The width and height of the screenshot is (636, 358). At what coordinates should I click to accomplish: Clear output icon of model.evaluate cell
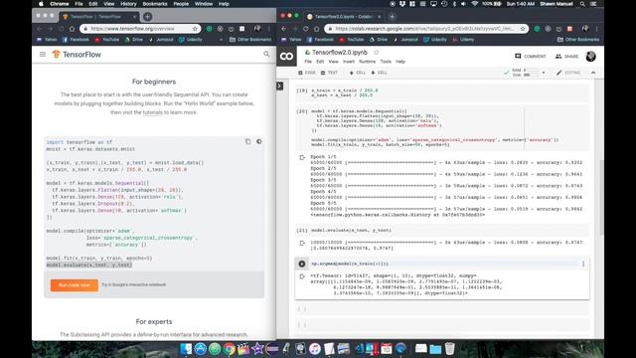click(302, 243)
